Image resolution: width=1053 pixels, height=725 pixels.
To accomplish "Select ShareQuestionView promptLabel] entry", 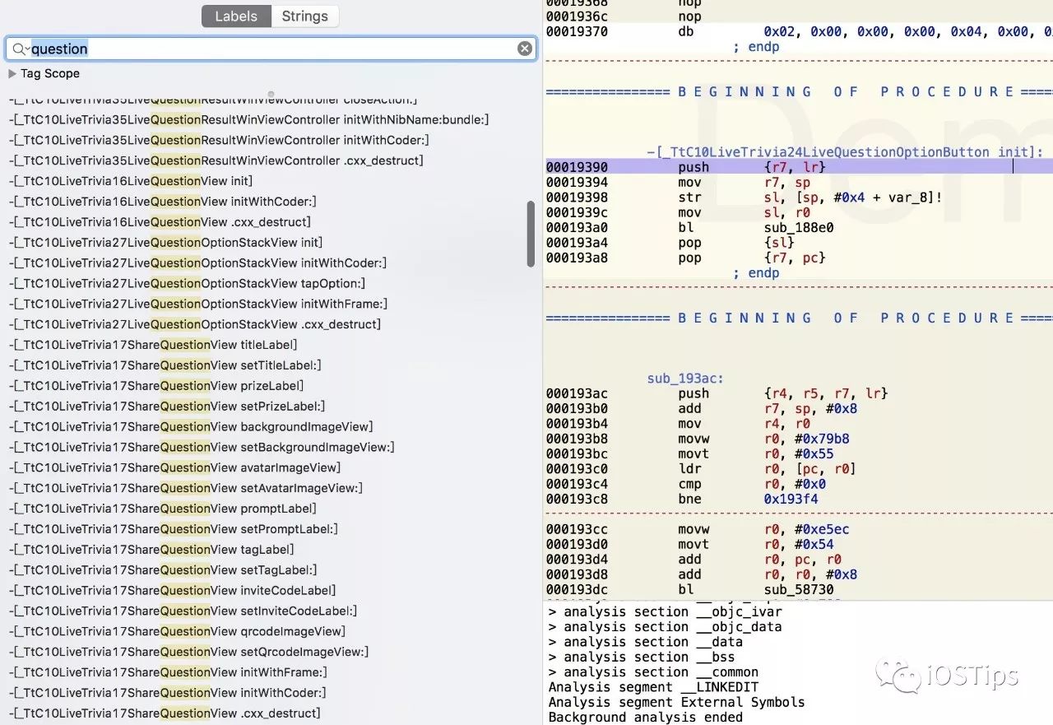I will coord(163,509).
